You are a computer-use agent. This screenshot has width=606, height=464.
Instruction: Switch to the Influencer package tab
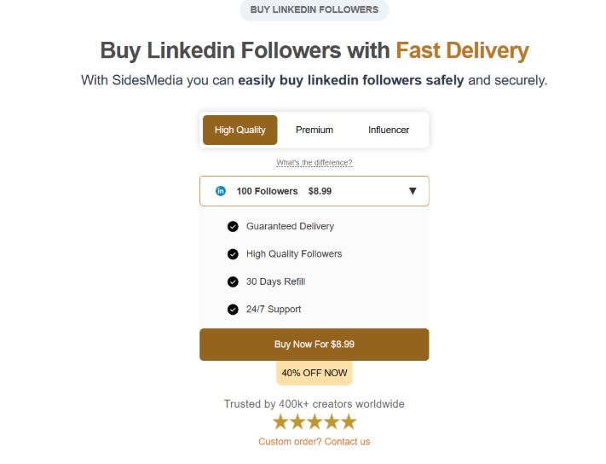click(x=389, y=130)
